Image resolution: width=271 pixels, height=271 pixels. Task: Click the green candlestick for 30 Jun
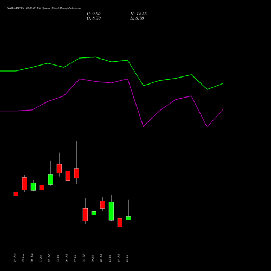33,186
